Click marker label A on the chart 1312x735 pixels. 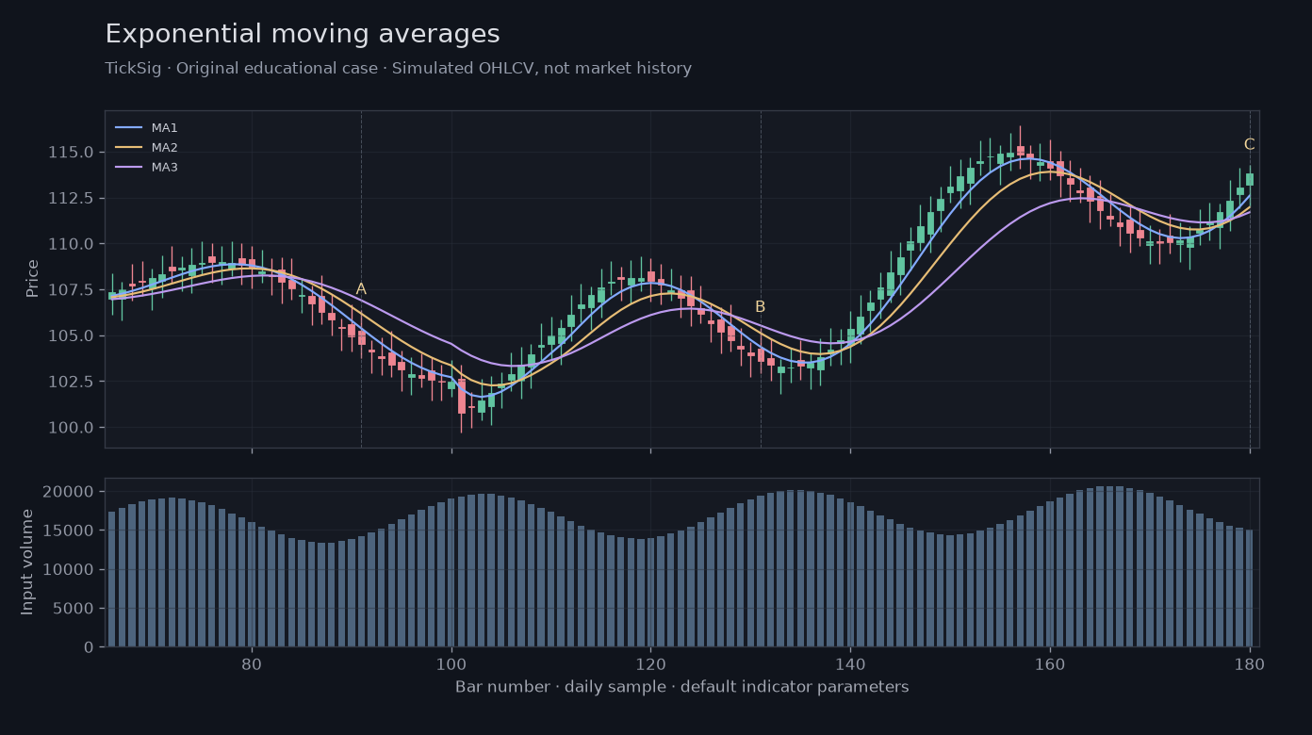(361, 289)
